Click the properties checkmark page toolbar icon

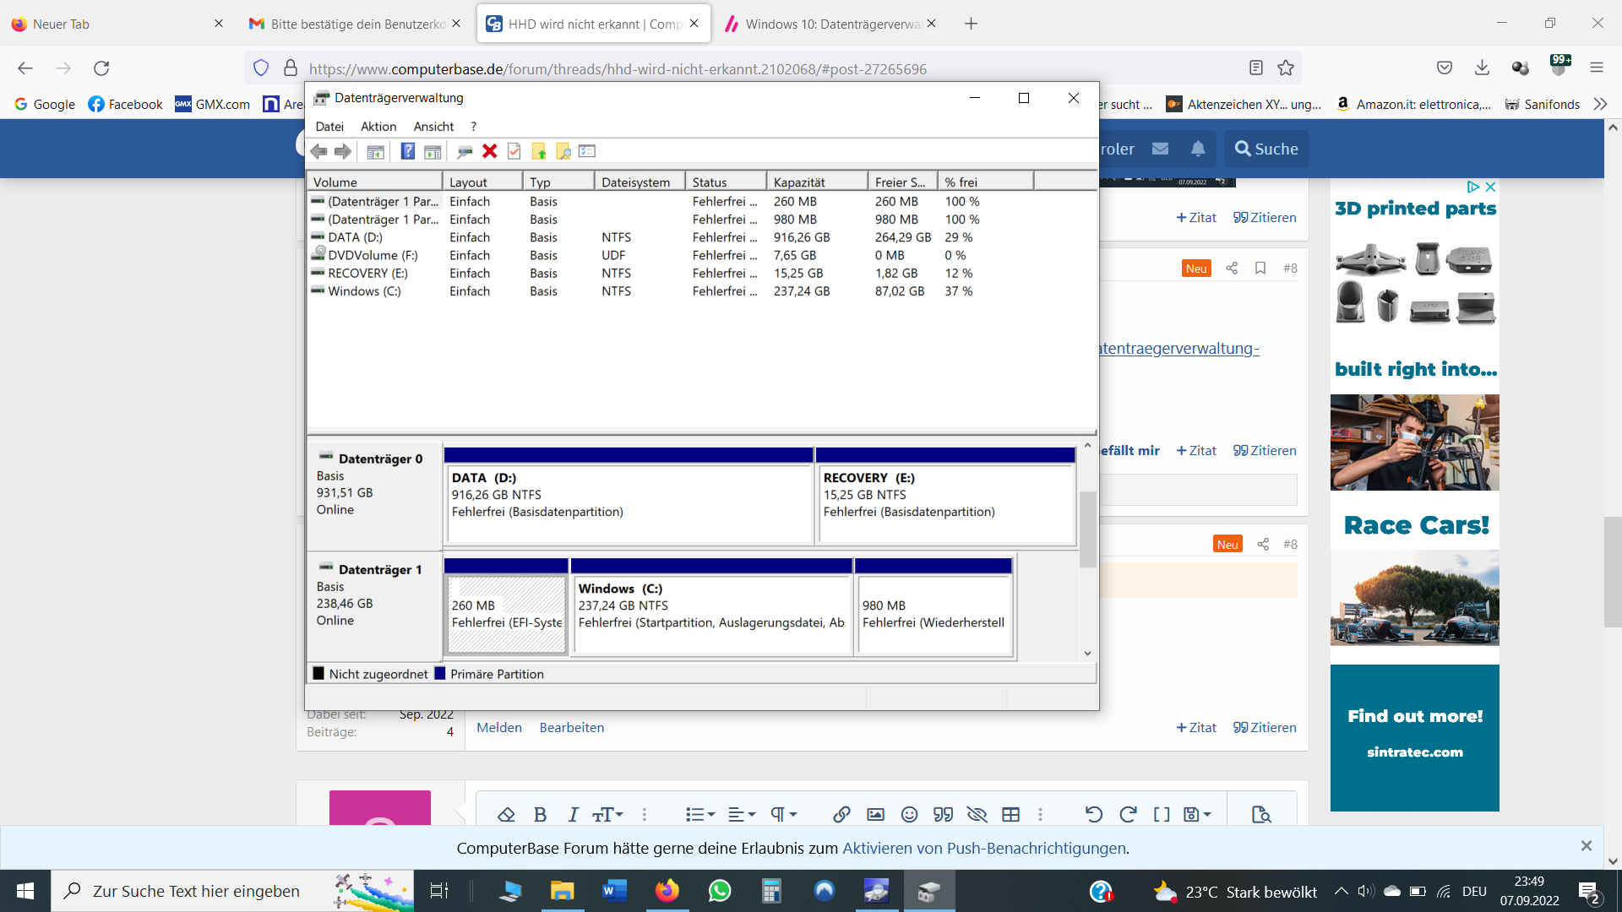(x=514, y=151)
